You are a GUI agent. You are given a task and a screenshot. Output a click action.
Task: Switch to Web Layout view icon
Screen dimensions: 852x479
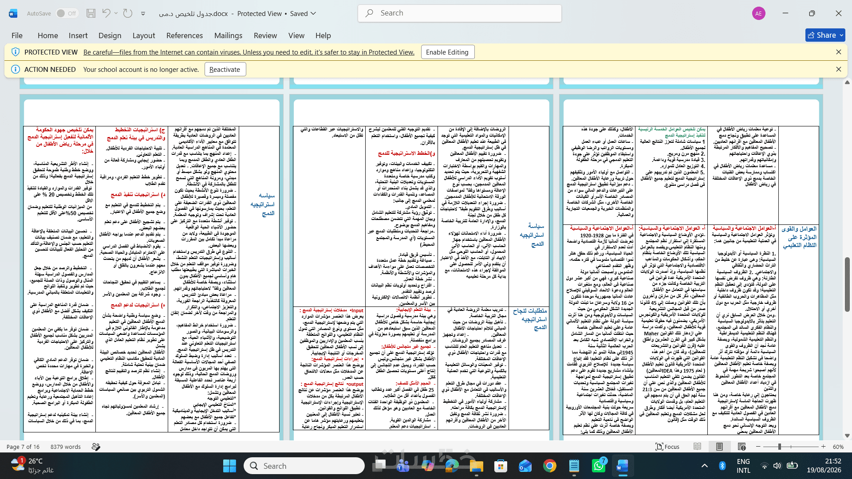tap(742, 447)
